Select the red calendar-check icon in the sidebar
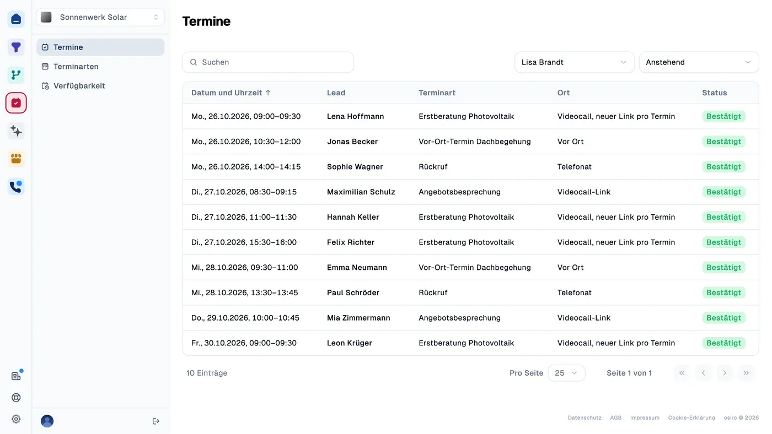Image resolution: width=772 pixels, height=434 pixels. 16,103
